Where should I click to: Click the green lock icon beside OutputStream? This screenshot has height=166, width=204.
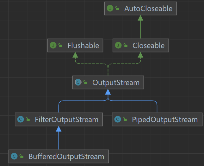[x=85, y=83]
